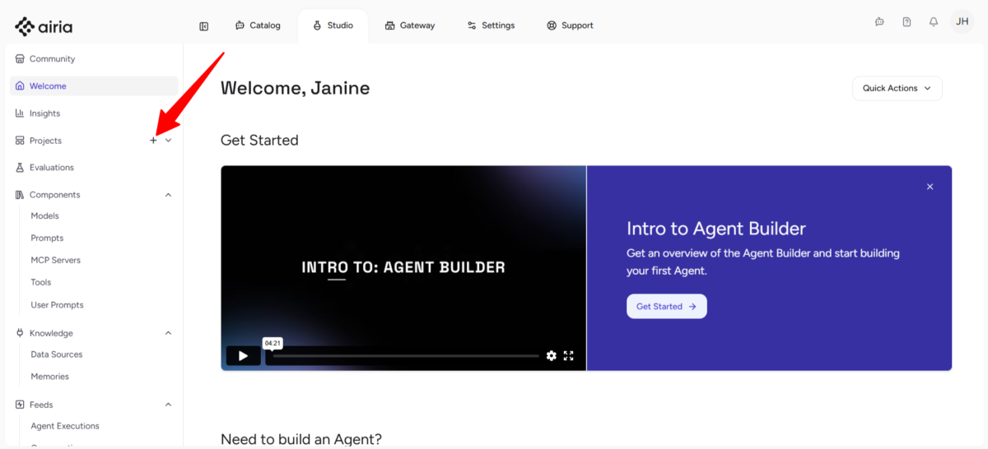Click the Get Started button
Screen dimensions: 988x449
[666, 306]
